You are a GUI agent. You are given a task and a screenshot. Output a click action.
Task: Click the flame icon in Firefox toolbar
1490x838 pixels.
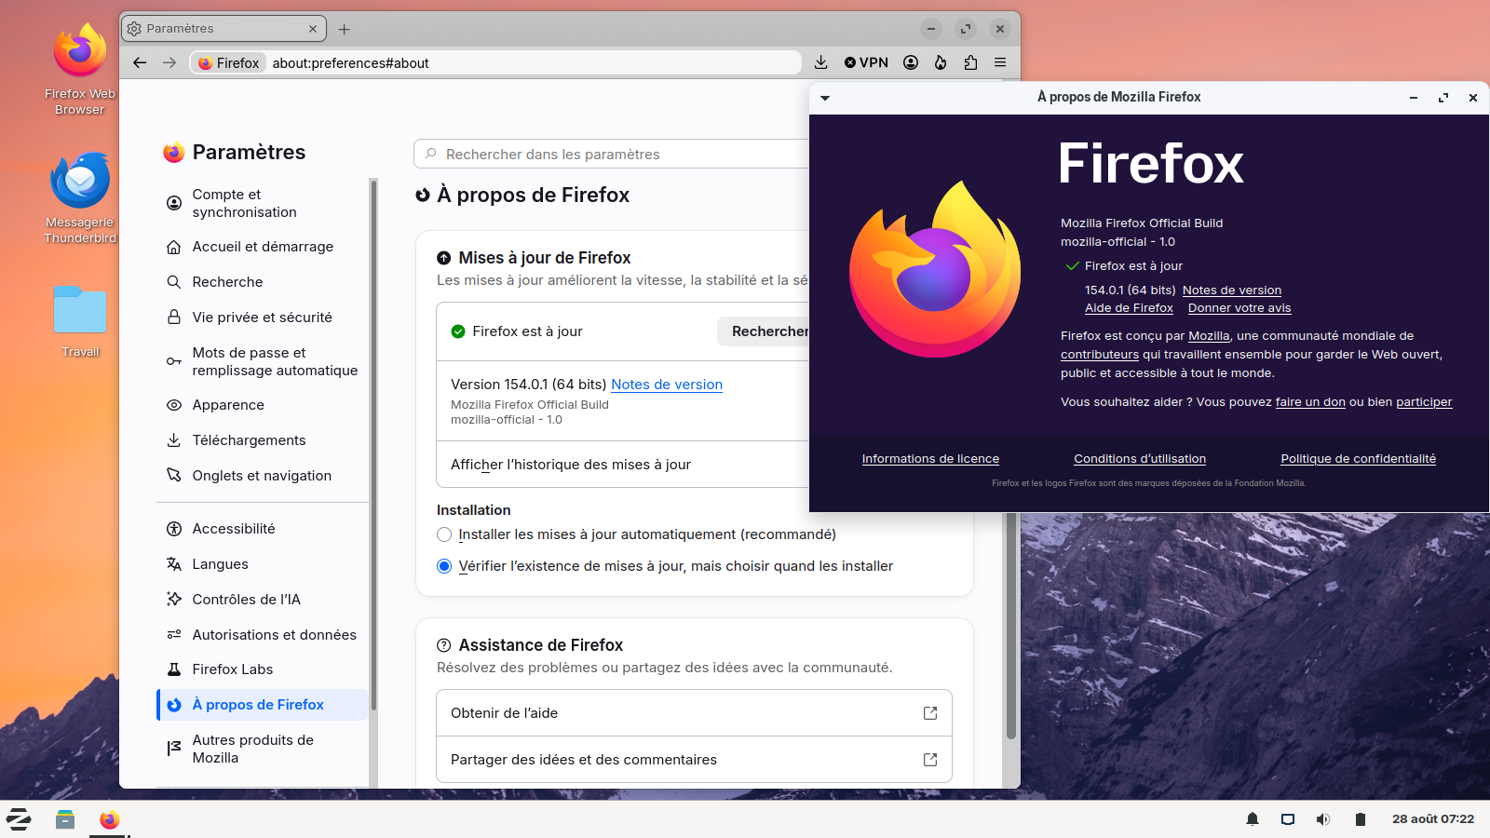point(941,62)
